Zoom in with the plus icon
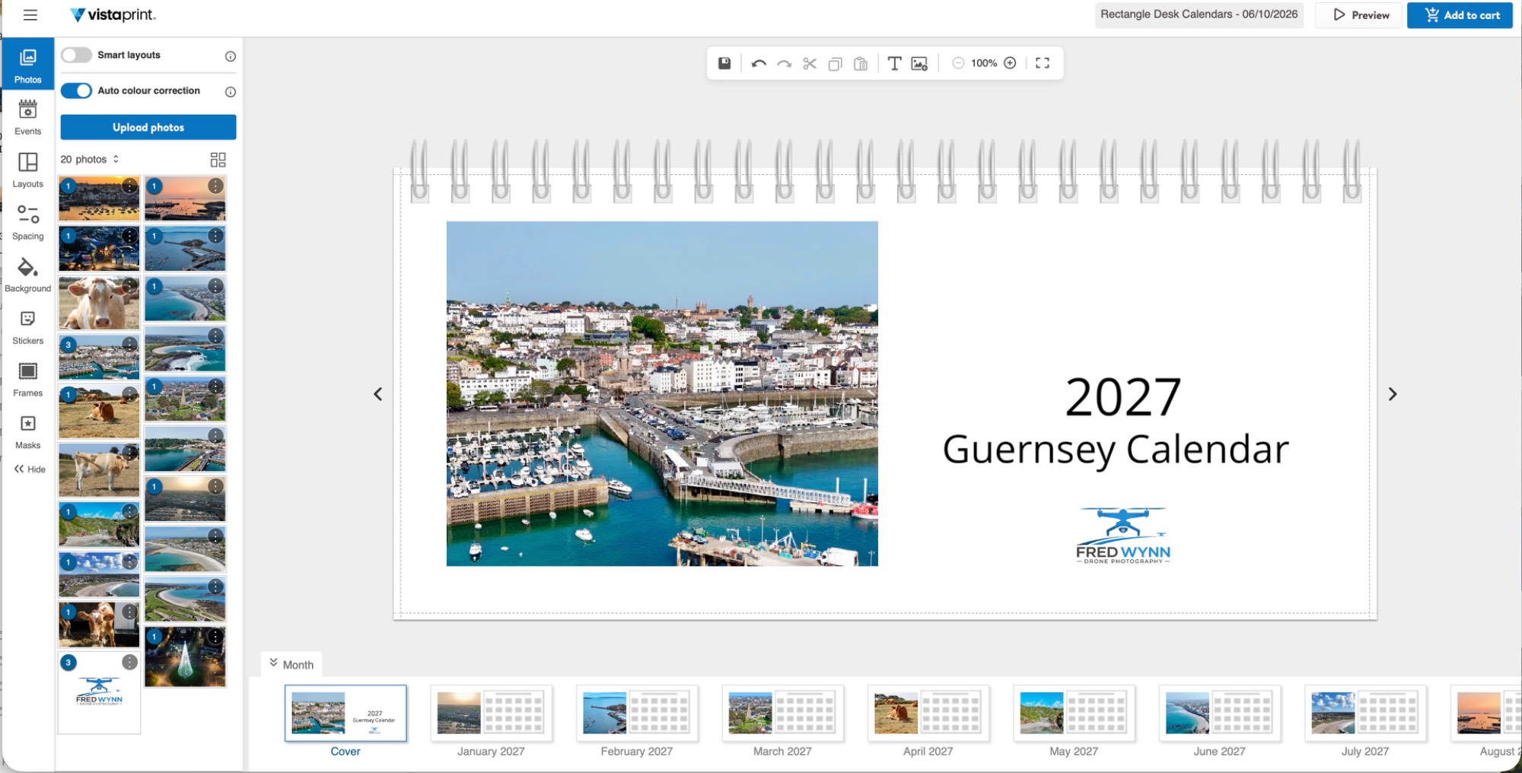Viewport: 1522px width, 773px height. point(1010,63)
